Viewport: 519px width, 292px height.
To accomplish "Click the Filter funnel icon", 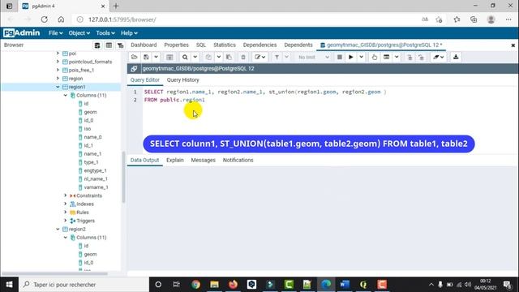I will pos(277,58).
